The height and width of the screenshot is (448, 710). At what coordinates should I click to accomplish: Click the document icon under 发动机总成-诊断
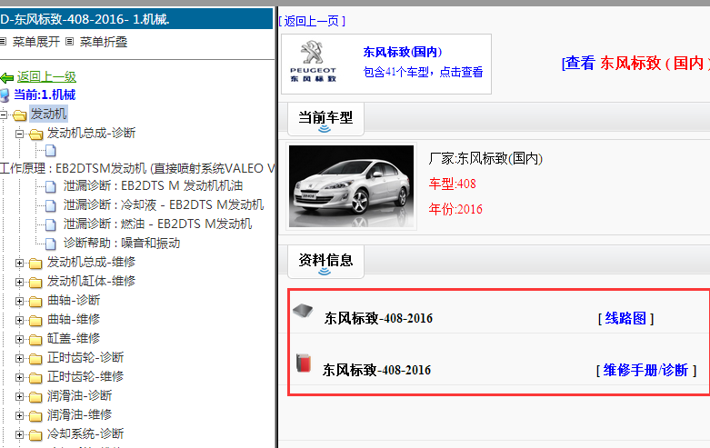51,150
